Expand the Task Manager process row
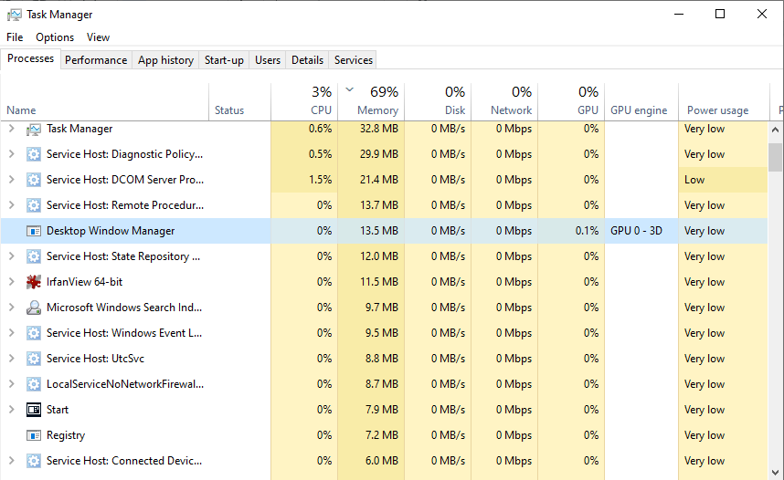 pos(12,129)
